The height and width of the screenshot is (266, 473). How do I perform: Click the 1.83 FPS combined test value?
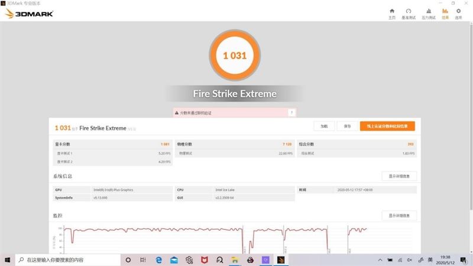(409, 154)
